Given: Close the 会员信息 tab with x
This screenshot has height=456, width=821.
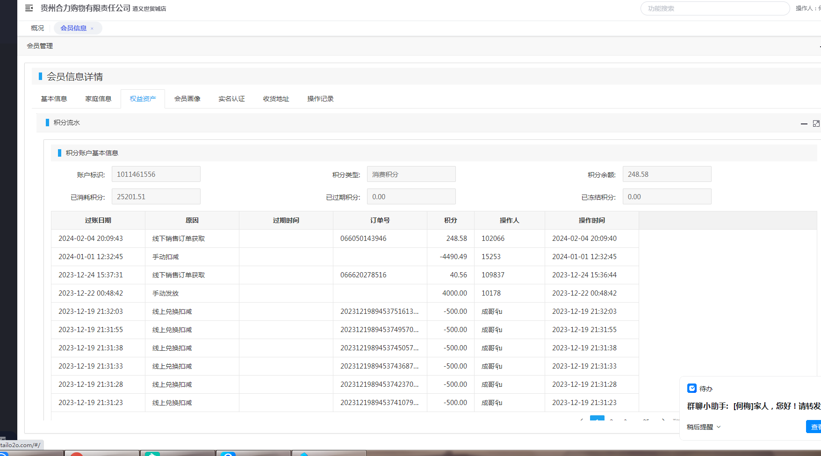Looking at the screenshot, I should 92,29.
